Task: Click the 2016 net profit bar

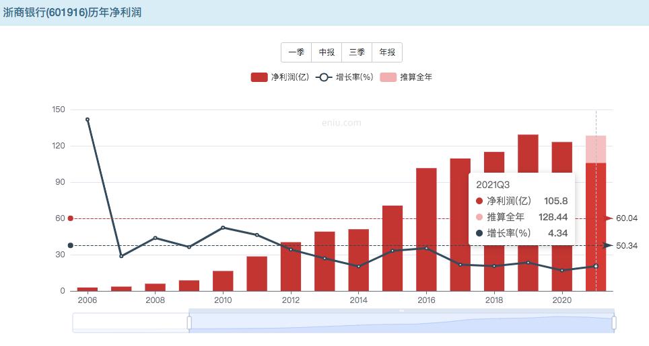Action: click(x=426, y=230)
